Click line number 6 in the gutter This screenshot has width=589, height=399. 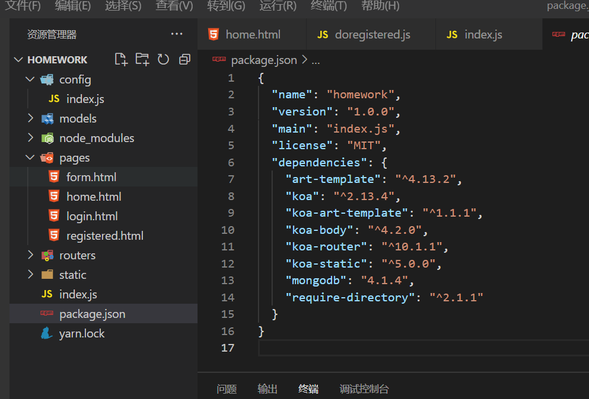pos(231,162)
